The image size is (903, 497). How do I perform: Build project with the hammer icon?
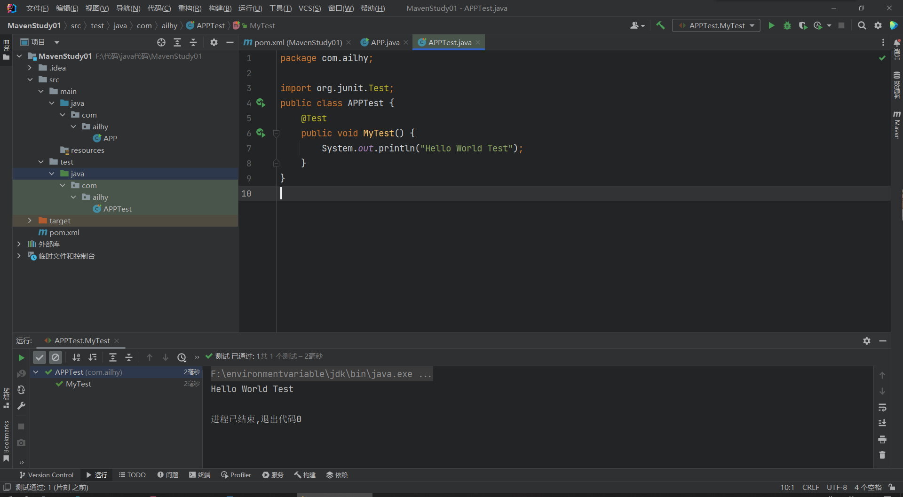[660, 25]
